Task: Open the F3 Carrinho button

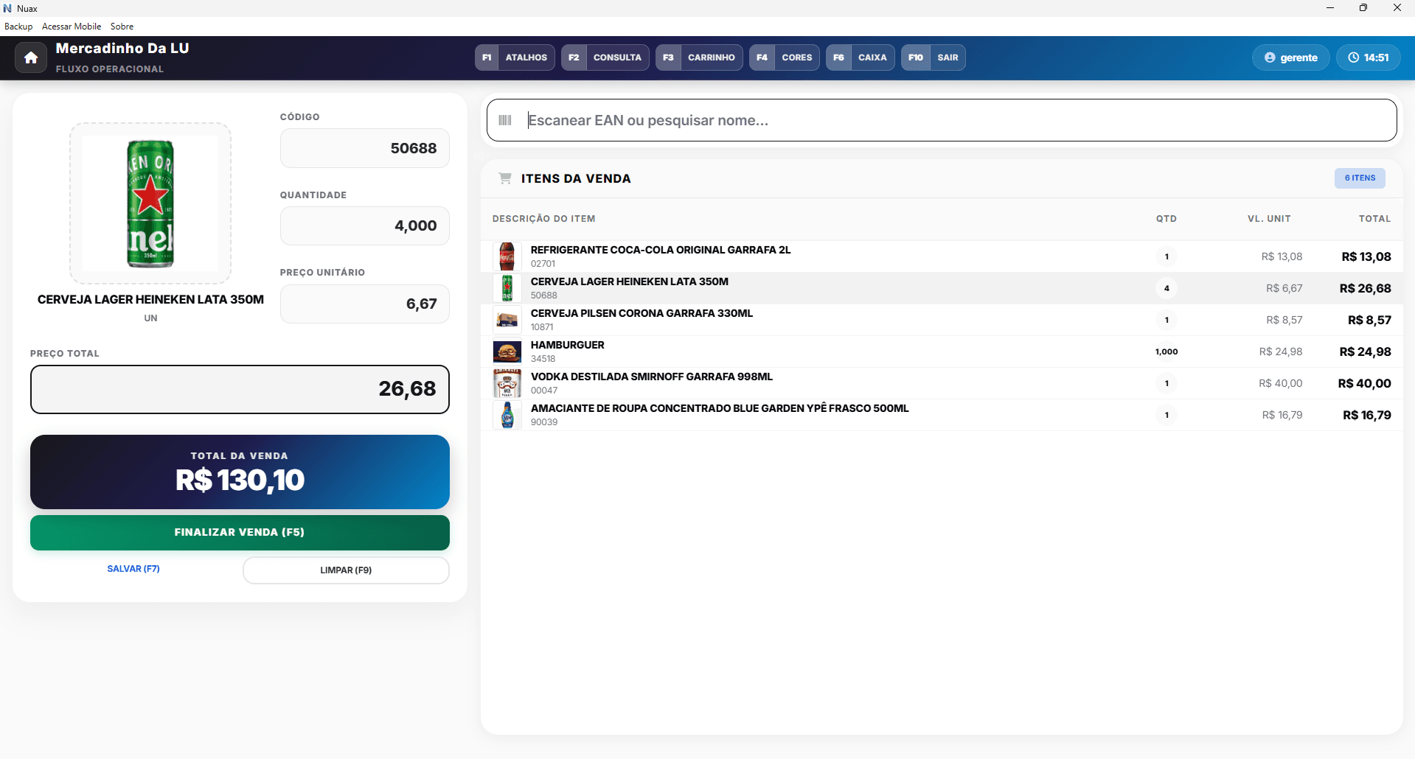Action: 699,57
